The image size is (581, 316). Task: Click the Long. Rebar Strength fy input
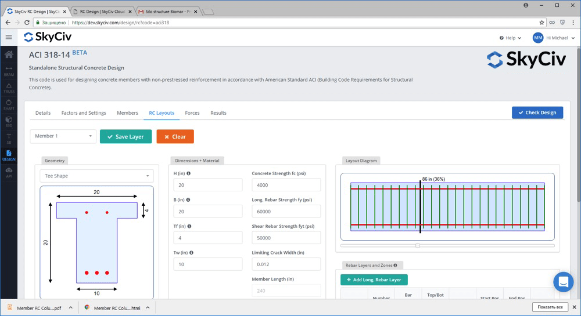(x=286, y=212)
